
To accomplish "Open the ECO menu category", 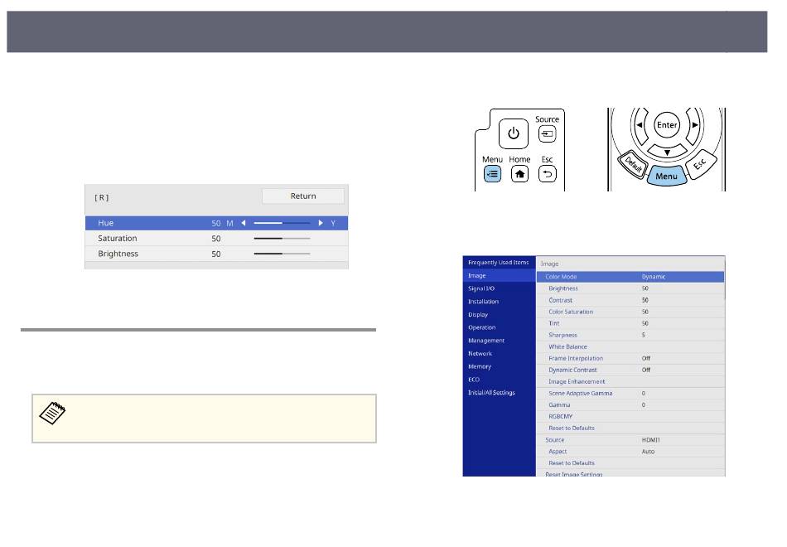I will coord(499,380).
